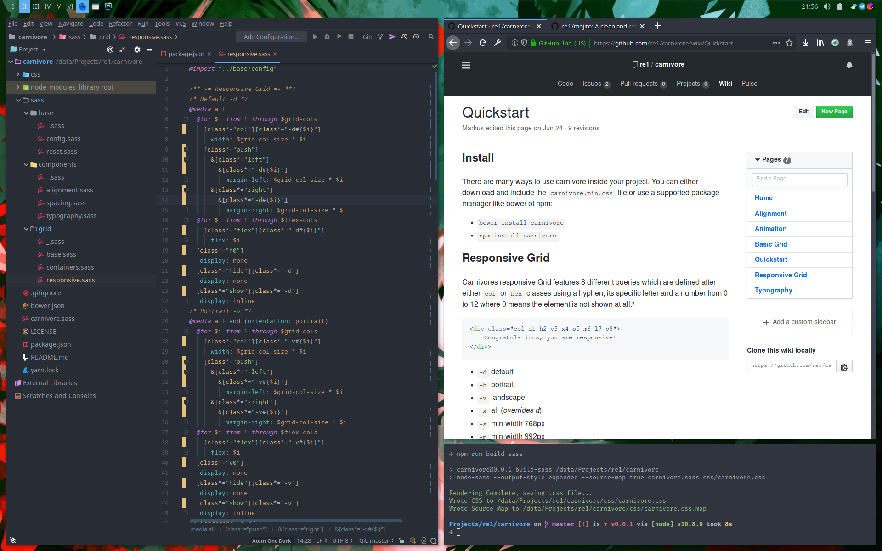882x551 pixels.
Task: Toggle tool windows icon at IDE bottom-left corner
Action: [13, 540]
